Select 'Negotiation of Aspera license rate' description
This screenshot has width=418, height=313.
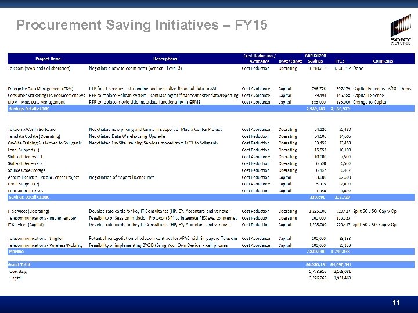coord(122,177)
